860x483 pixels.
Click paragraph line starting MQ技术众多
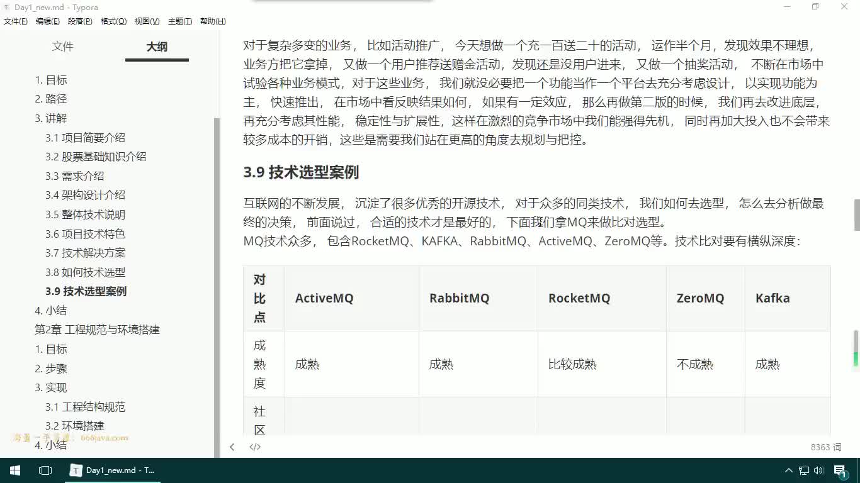tap(522, 241)
